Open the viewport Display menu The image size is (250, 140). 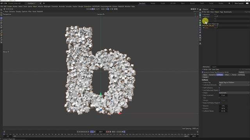[x=18, y=12]
